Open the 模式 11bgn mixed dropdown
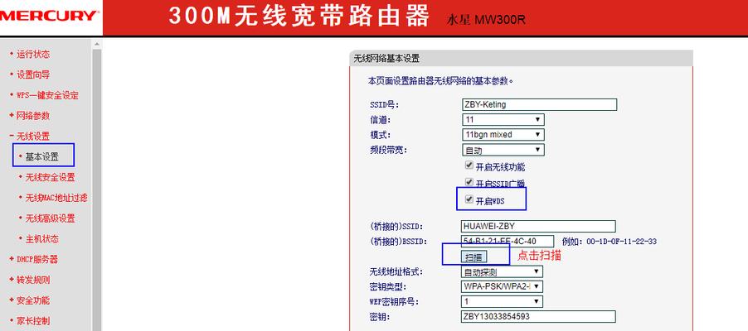 click(x=503, y=135)
